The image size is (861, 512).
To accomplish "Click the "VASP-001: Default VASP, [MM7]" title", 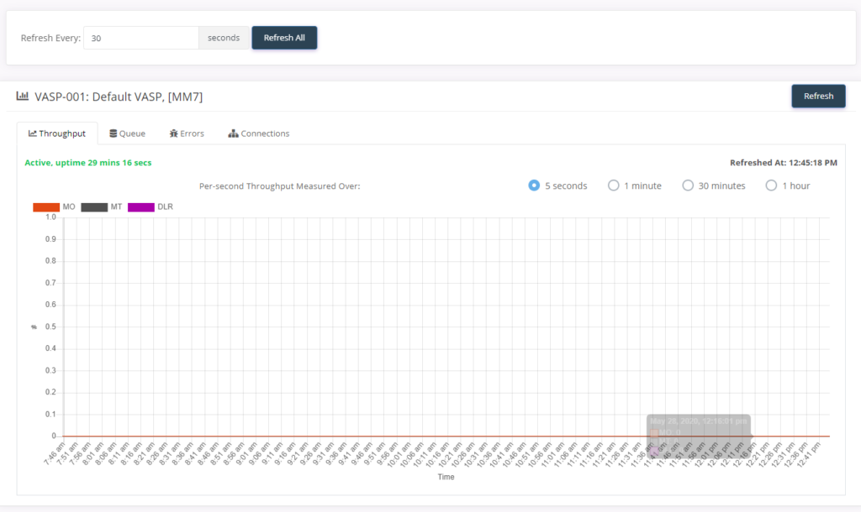I will coord(119,97).
